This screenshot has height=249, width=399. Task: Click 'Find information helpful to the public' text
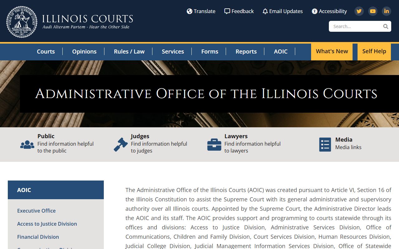[65, 147]
